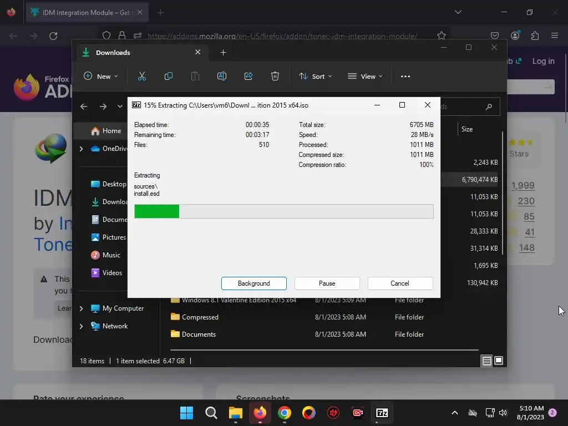Open recent locations chevron in Explorer
This screenshot has height=426, width=568.
(120, 106)
